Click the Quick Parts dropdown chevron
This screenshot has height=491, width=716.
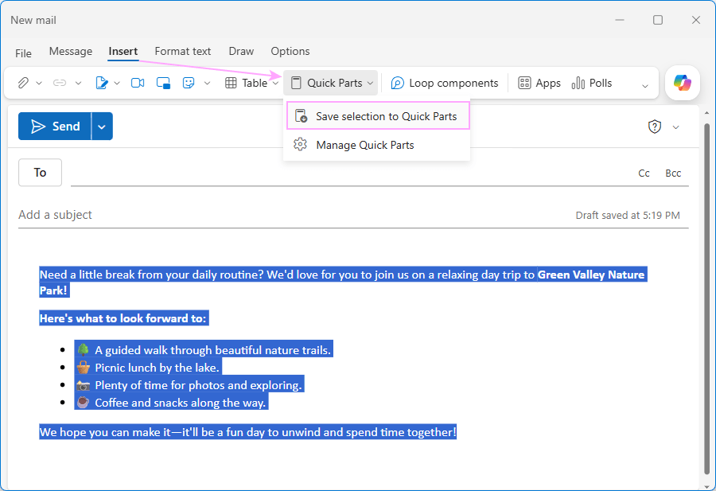(x=370, y=83)
